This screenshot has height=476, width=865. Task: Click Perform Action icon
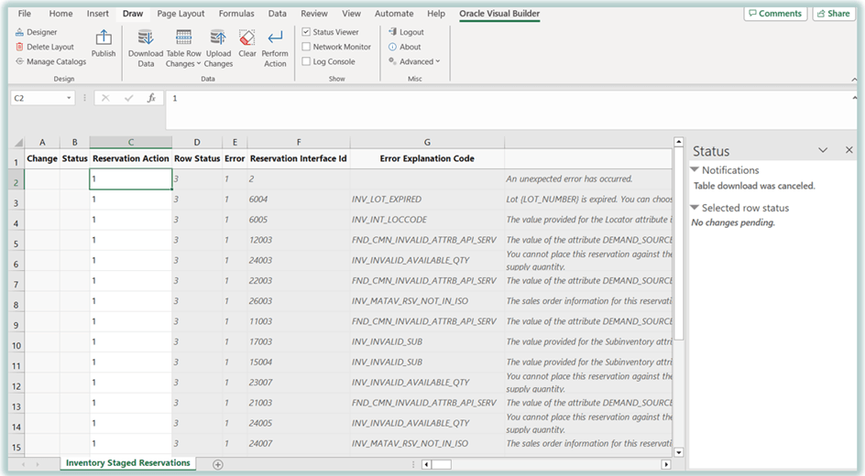[x=275, y=38]
